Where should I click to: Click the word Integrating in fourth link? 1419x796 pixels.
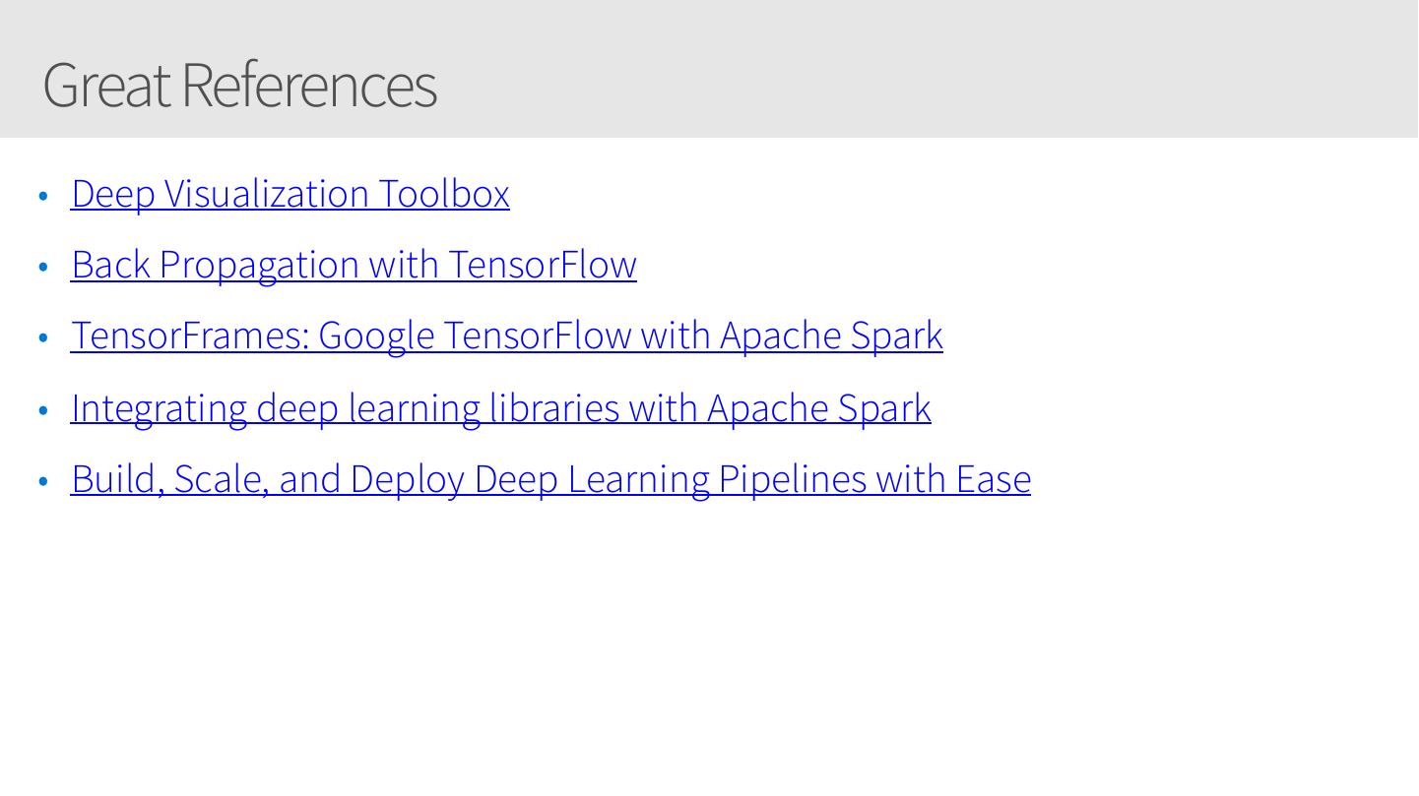159,407
